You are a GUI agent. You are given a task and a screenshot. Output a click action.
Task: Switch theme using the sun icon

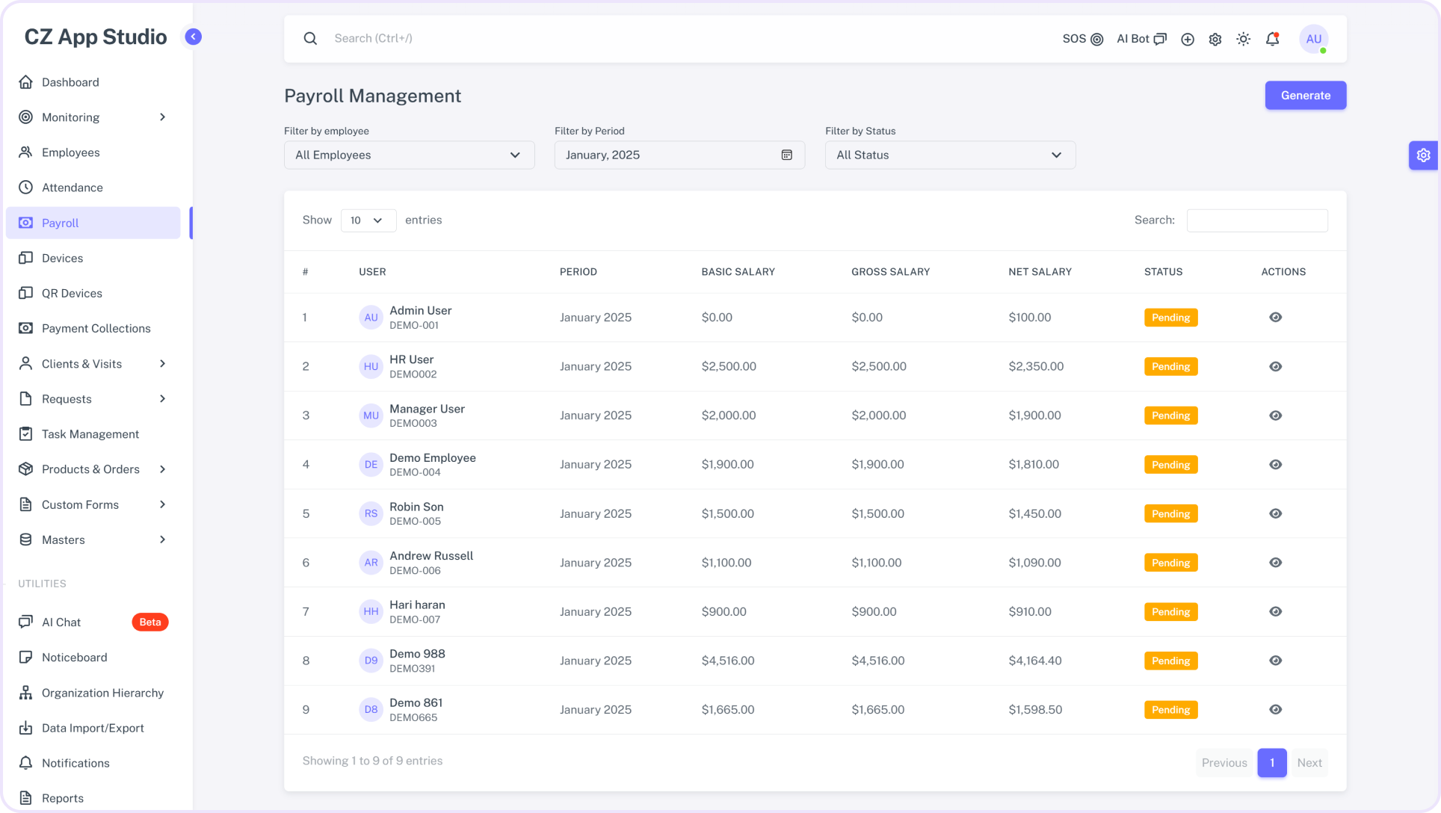[1243, 39]
